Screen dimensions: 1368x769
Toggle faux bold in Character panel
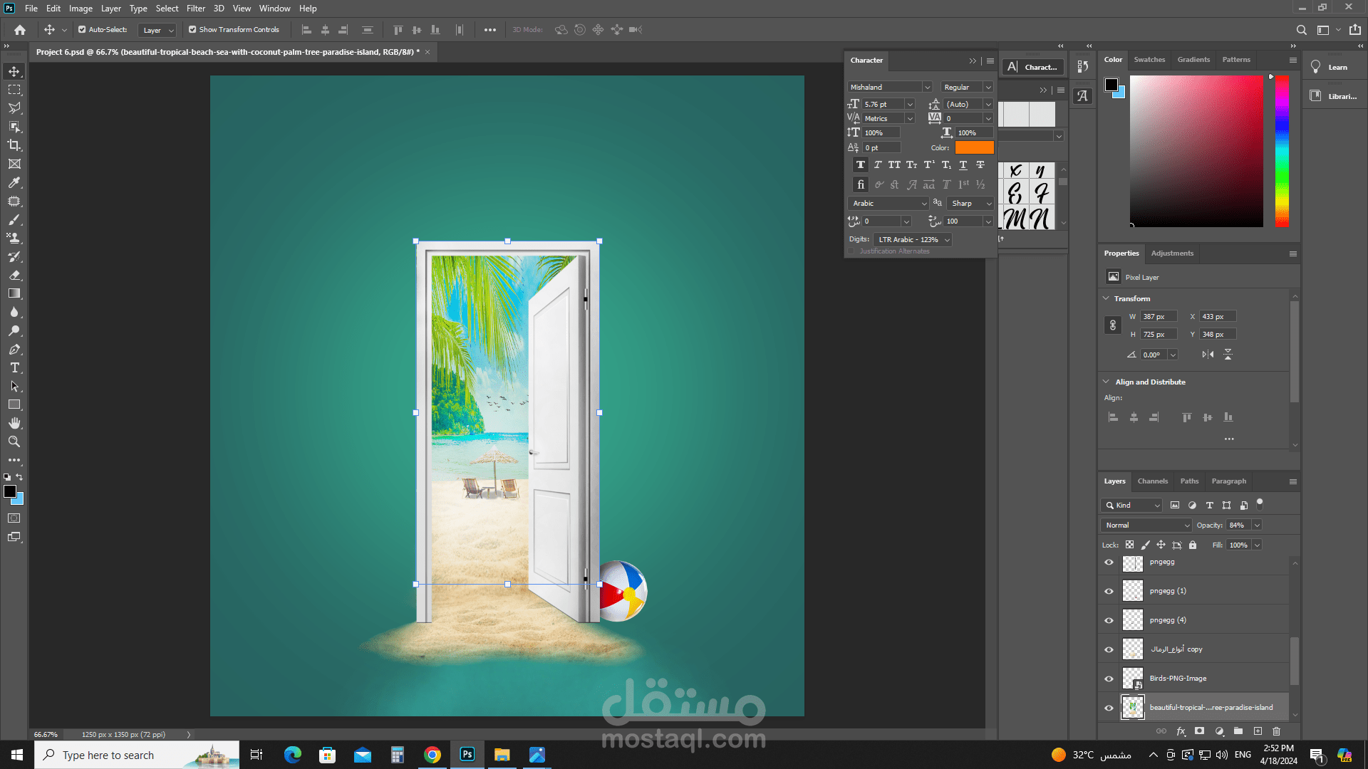pyautogui.click(x=860, y=165)
